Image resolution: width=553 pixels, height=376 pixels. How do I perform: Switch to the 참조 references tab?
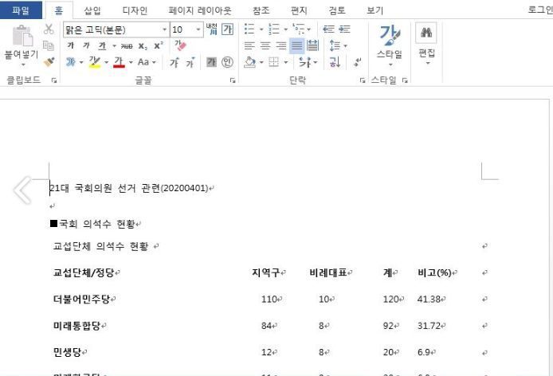click(261, 10)
